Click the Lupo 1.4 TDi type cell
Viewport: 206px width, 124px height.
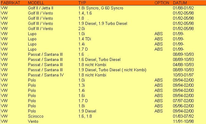(85, 39)
